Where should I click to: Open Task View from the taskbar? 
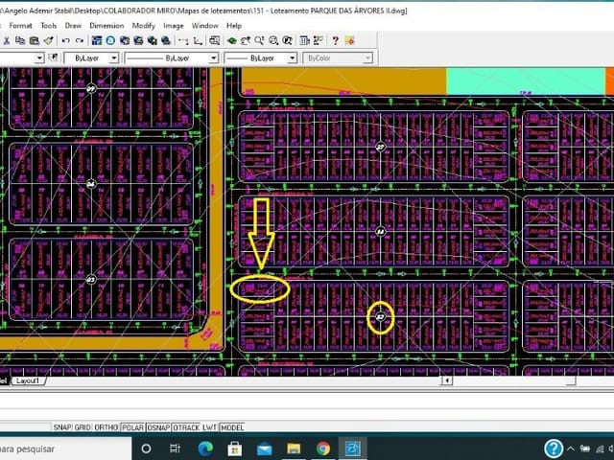pos(175,448)
